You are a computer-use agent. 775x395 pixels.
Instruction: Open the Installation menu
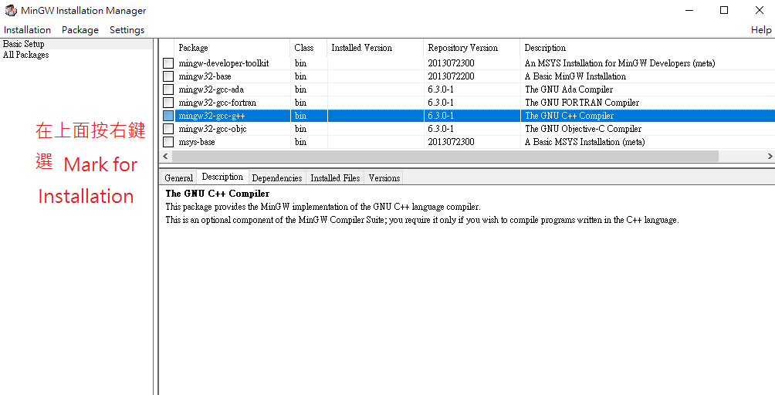[x=27, y=30]
